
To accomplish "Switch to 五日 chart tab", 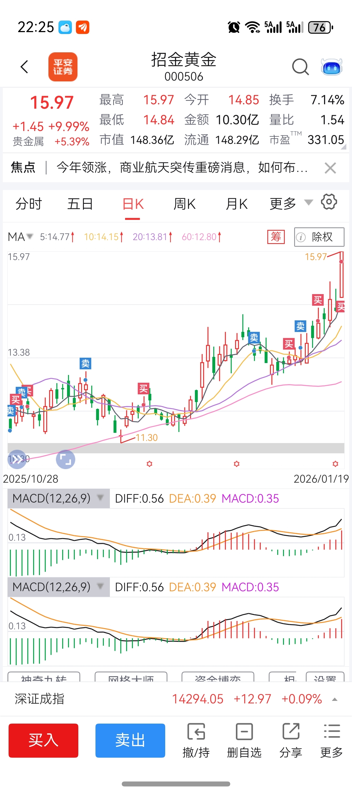I will tap(80, 204).
